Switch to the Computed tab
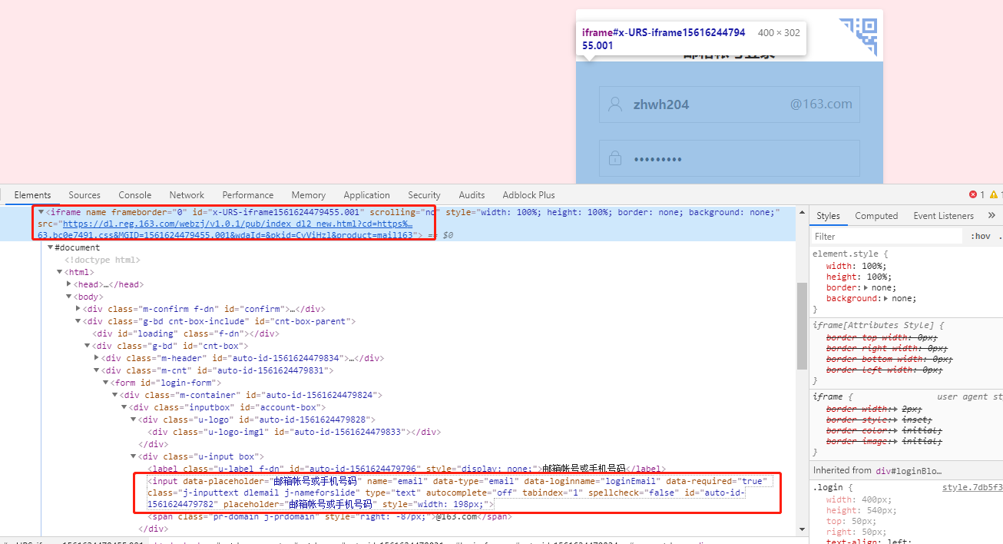The image size is (1003, 544). click(x=876, y=216)
